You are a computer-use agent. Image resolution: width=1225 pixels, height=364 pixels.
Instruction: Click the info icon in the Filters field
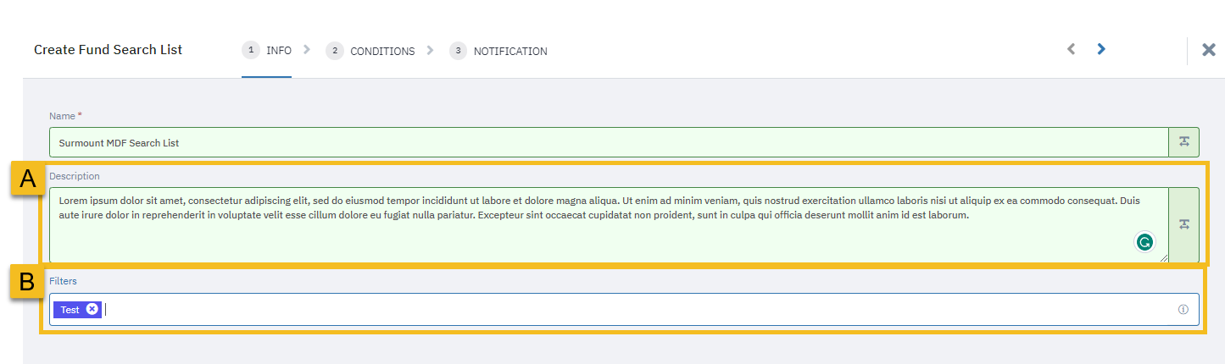click(1183, 310)
